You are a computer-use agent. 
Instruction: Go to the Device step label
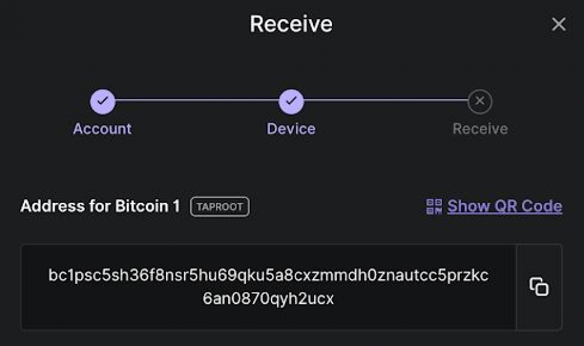(291, 129)
